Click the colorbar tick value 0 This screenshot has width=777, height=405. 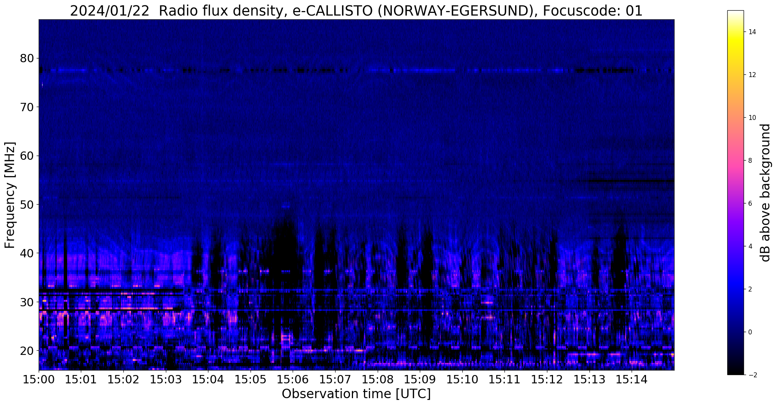(750, 332)
